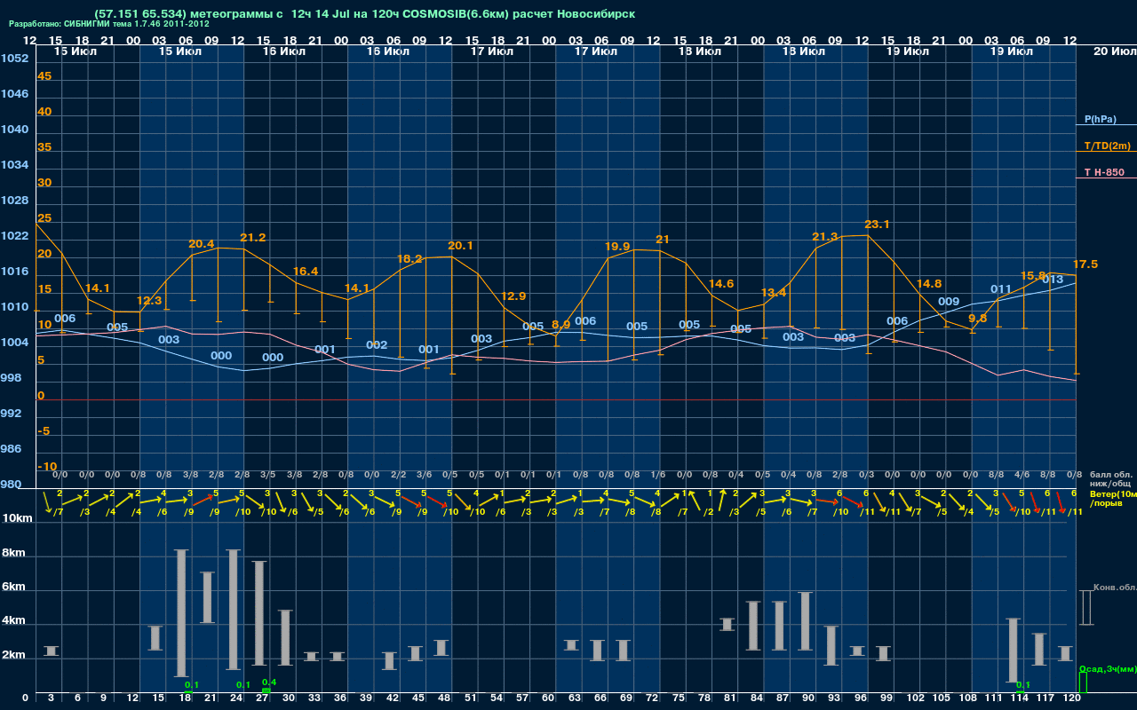Click the 12.9 temperature label

tap(513, 296)
